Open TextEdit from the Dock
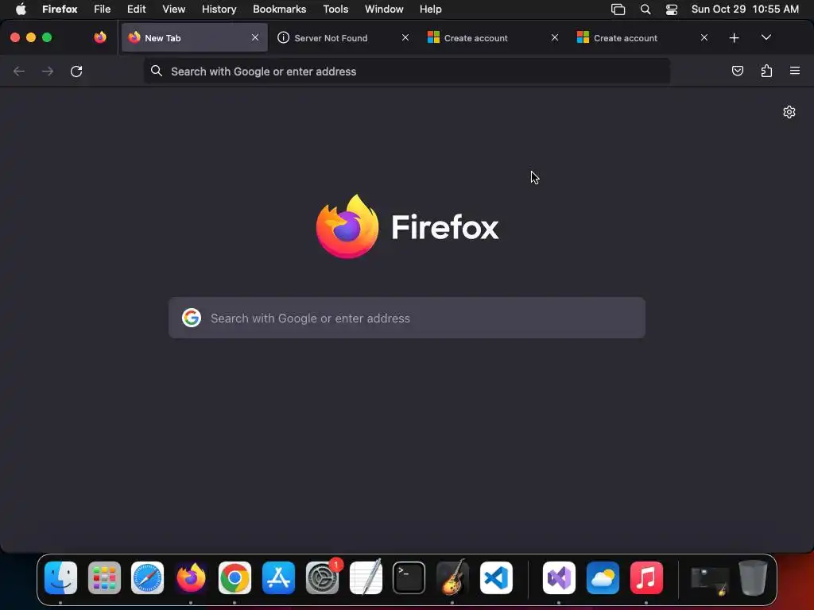The height and width of the screenshot is (610, 814). coord(366,578)
